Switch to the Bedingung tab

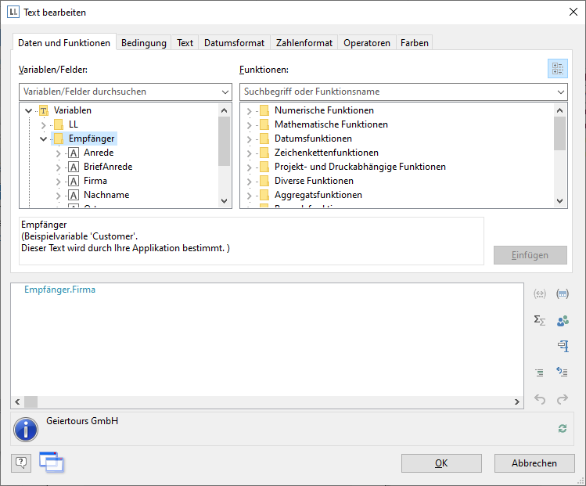tap(143, 43)
